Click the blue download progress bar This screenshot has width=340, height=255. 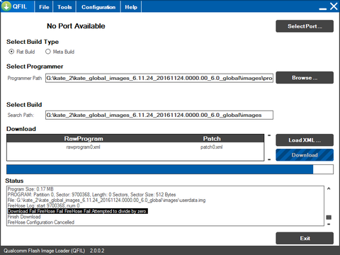coord(170,169)
